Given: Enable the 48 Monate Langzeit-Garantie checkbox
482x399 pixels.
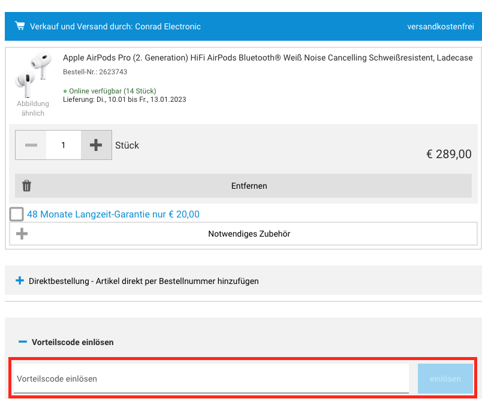Looking at the screenshot, I should [17, 214].
